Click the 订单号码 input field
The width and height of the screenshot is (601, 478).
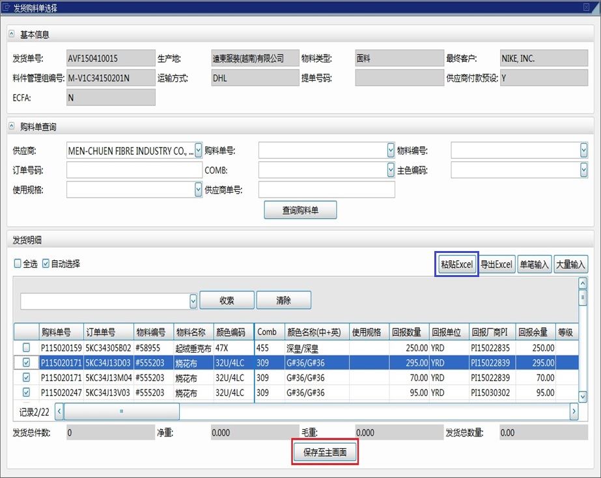pos(134,170)
